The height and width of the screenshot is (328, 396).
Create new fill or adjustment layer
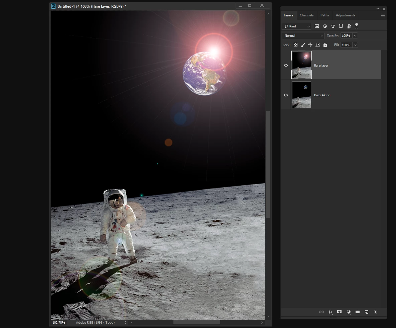coord(349,312)
